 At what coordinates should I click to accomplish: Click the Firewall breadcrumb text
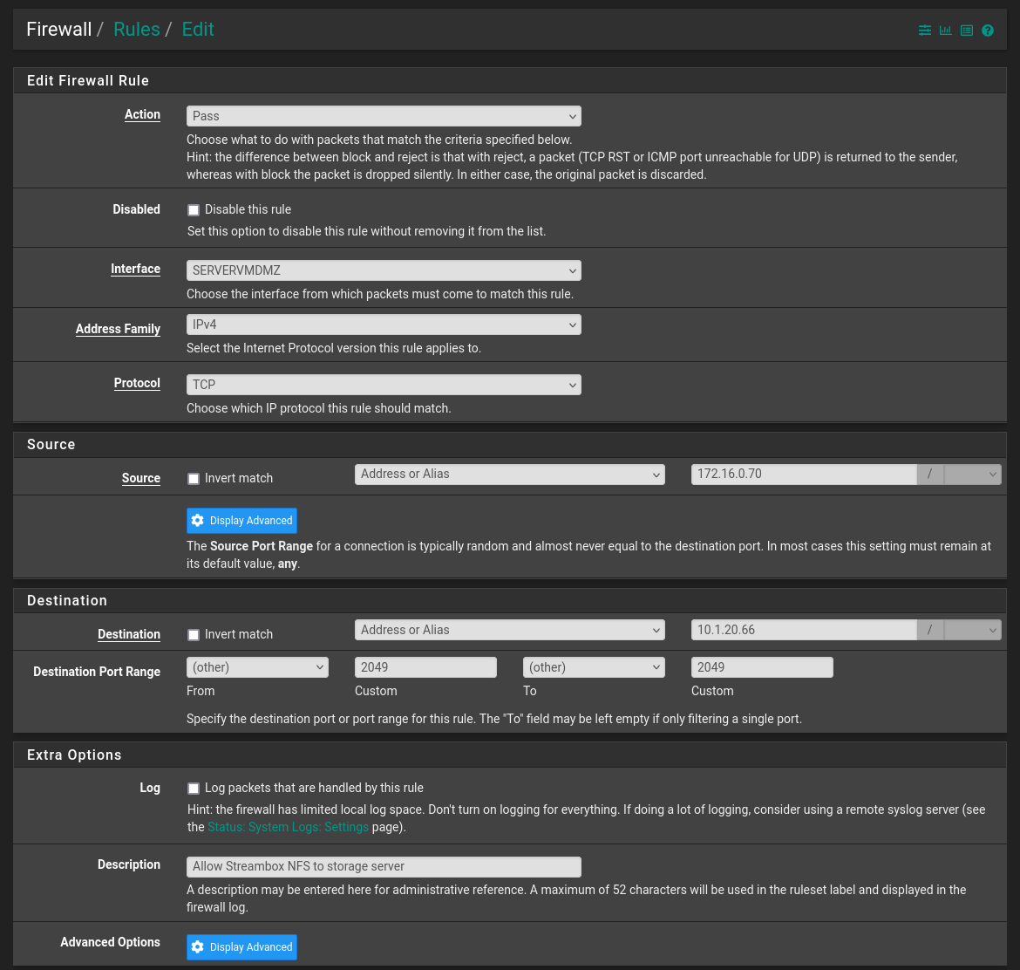pos(59,30)
